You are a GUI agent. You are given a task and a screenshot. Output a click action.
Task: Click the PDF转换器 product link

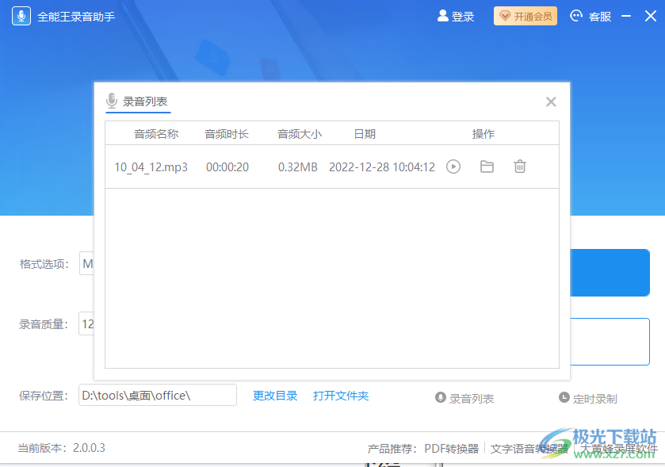pos(451,448)
